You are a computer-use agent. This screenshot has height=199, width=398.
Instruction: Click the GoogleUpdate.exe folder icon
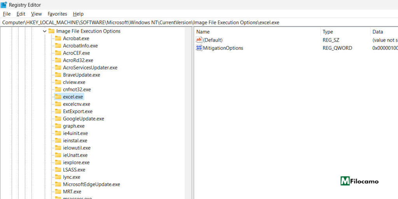pos(58,119)
